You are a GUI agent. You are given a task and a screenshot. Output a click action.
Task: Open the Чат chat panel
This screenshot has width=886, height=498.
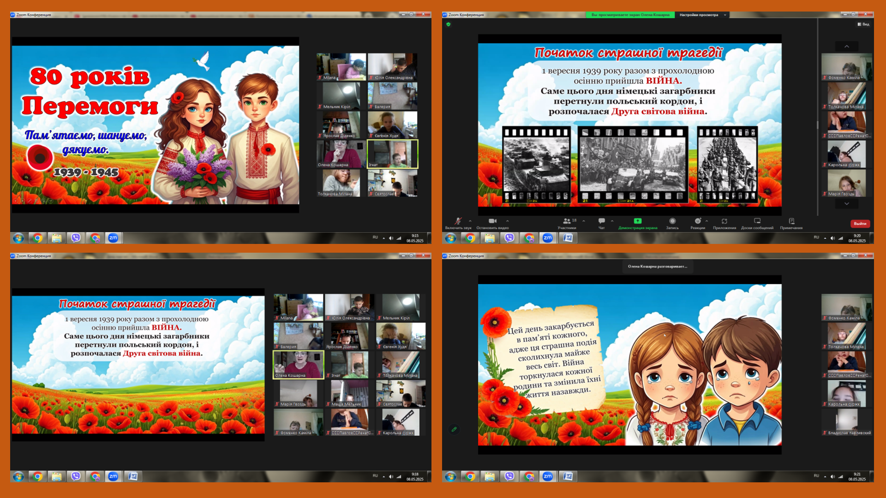(601, 224)
